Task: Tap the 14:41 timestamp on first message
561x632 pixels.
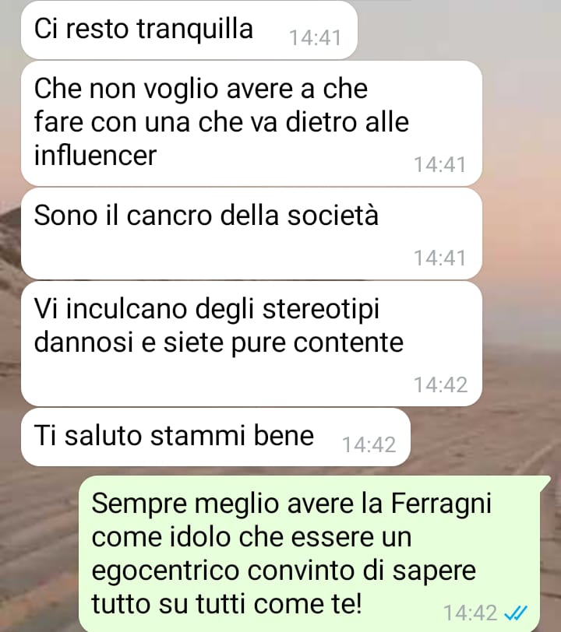Action: coord(316,38)
